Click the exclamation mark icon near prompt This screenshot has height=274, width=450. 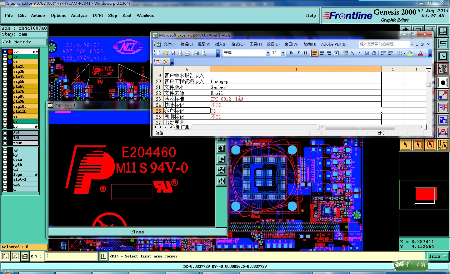pos(104,257)
